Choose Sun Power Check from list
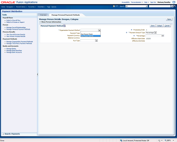This screenshot has width=177, height=142. [87, 34]
